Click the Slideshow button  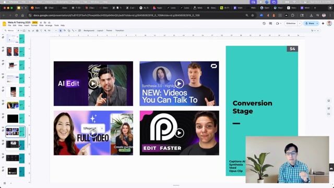(291, 23)
